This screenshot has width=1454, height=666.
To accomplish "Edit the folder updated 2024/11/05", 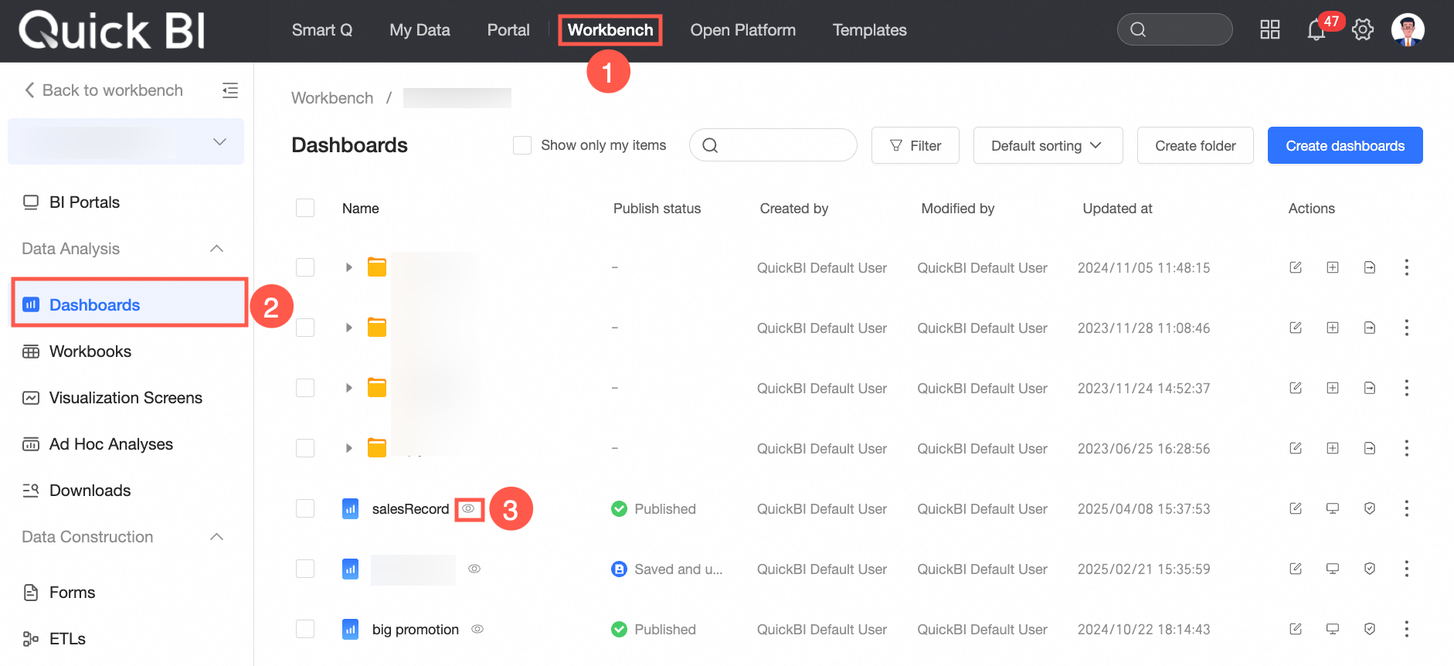I will [x=1296, y=267].
